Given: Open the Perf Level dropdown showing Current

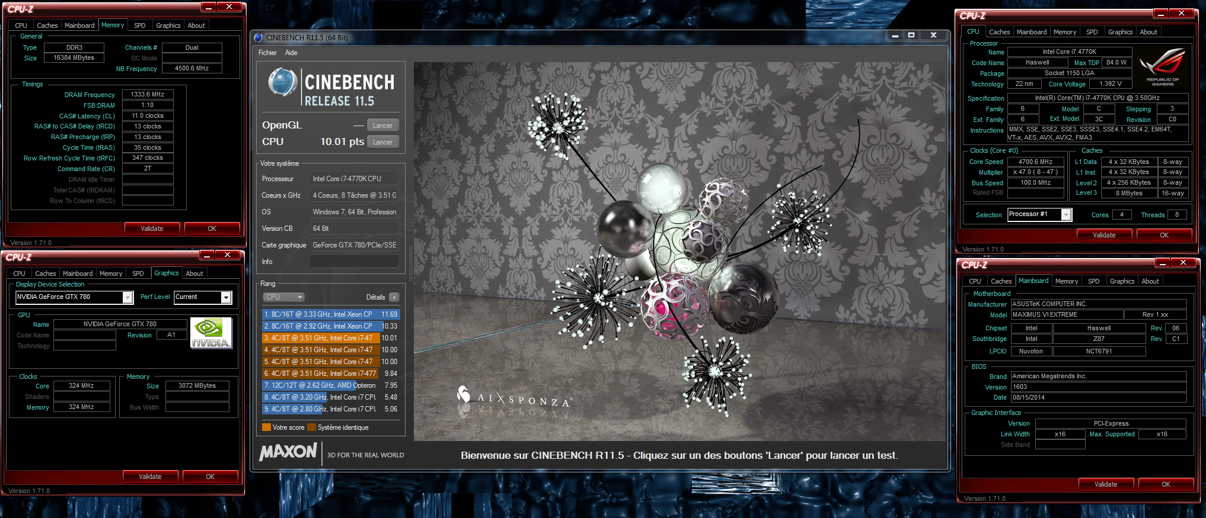Looking at the screenshot, I should click(226, 297).
